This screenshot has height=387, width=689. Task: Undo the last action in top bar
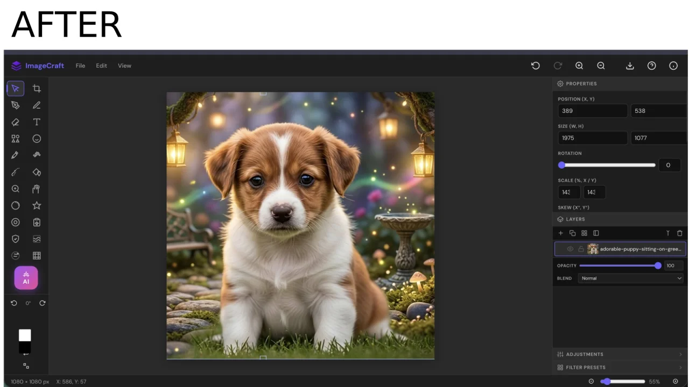pos(535,66)
